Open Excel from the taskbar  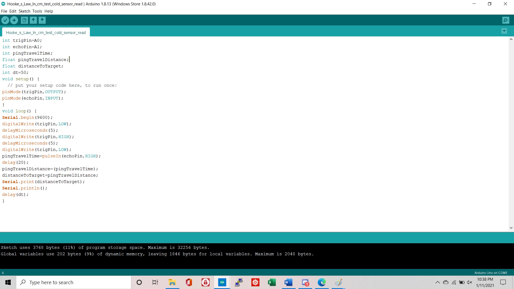(272, 282)
